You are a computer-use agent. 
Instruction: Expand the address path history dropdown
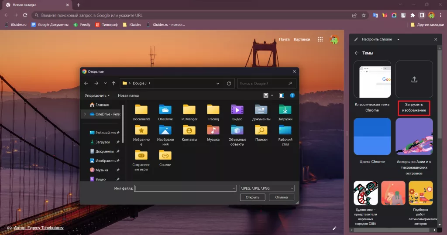(x=218, y=83)
